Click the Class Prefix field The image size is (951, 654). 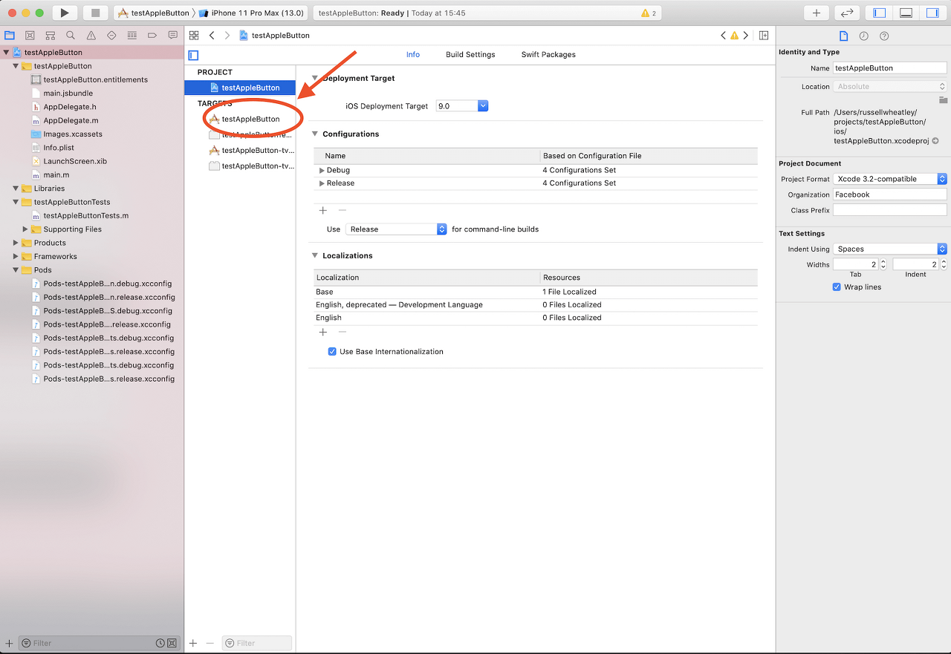(889, 210)
